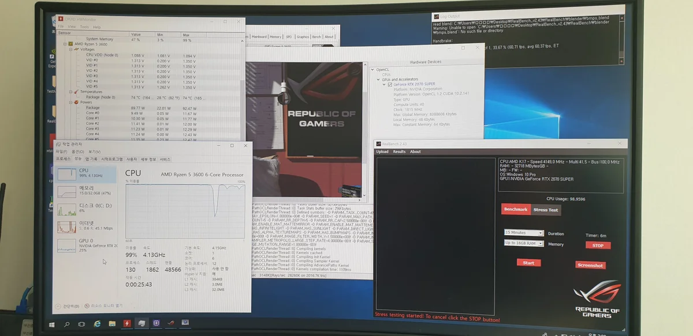
Task: Open Help menu in HWMonitor
Action: 97,27
